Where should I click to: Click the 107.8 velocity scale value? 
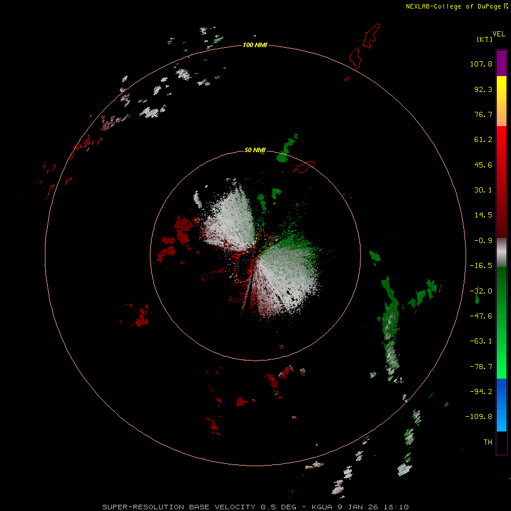[x=481, y=64]
